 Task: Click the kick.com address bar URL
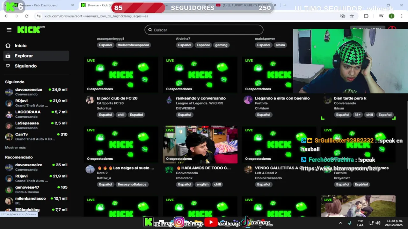point(96,16)
